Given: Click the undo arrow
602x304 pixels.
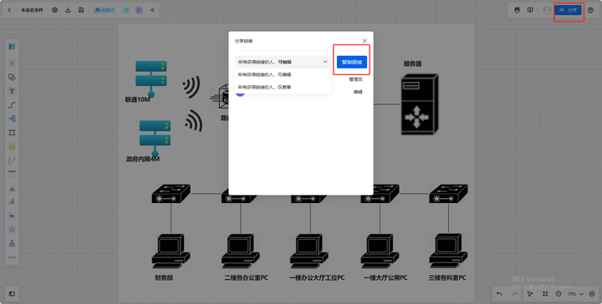Looking at the screenshot, I should (499, 294).
